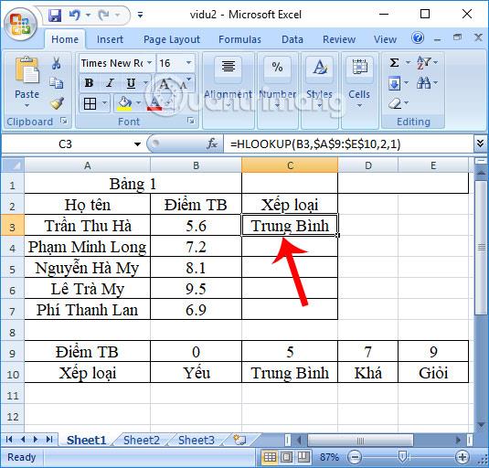489x468 pixels.
Task: Switch to Page Layout view in status bar
Action: (287, 457)
